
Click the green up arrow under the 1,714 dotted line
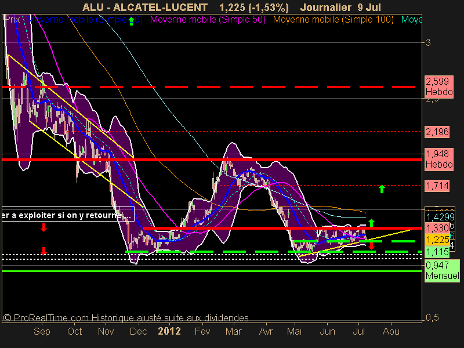pyautogui.click(x=382, y=189)
